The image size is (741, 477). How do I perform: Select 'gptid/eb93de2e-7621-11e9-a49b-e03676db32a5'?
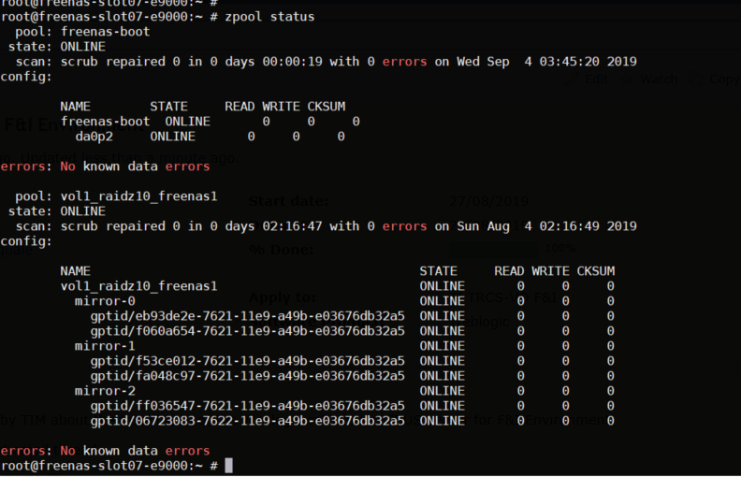(x=248, y=316)
